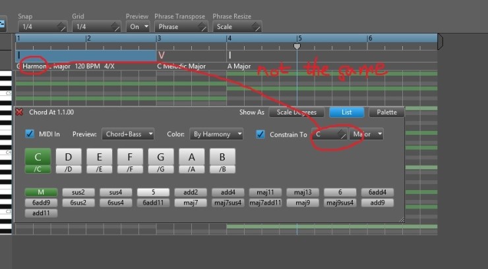
Task: Select chord root D
Action: coord(69,157)
